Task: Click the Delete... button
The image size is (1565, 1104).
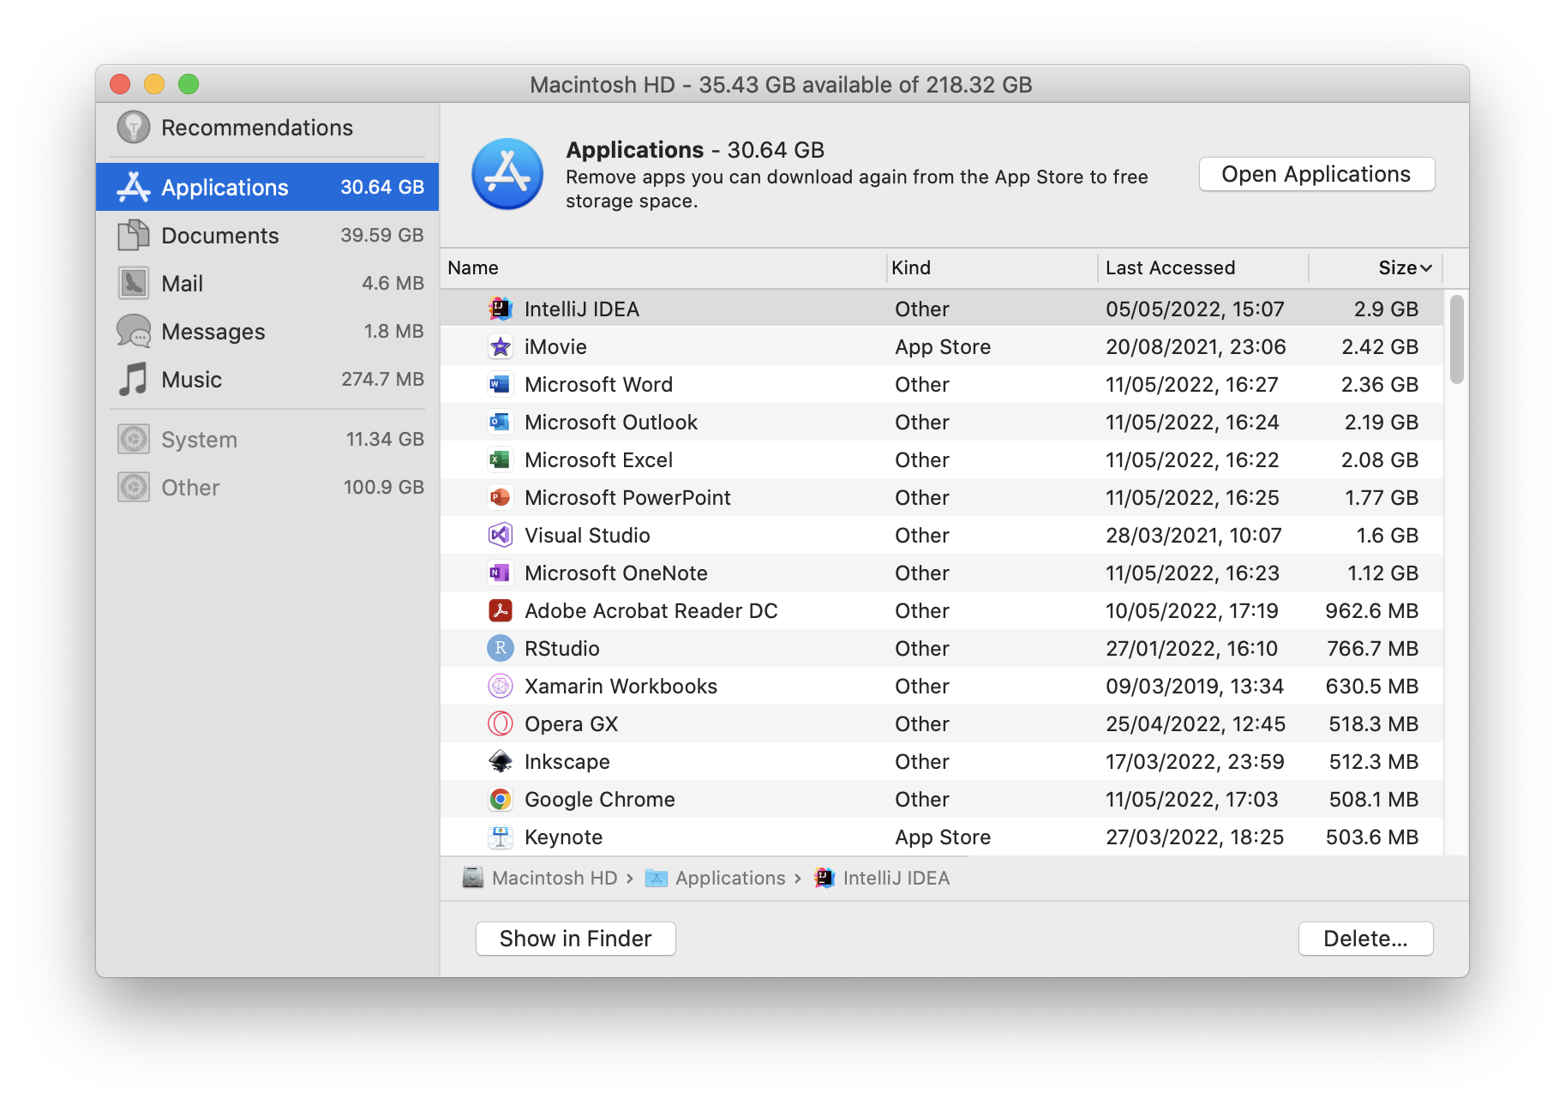Action: [x=1365, y=939]
